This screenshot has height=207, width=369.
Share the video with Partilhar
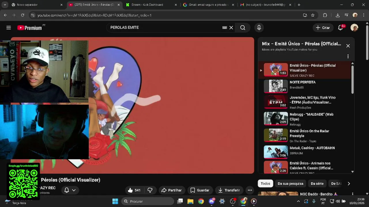click(x=172, y=190)
